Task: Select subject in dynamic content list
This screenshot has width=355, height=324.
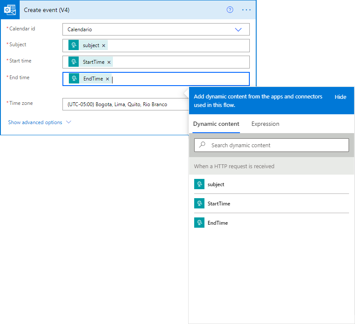Action: pos(272,184)
